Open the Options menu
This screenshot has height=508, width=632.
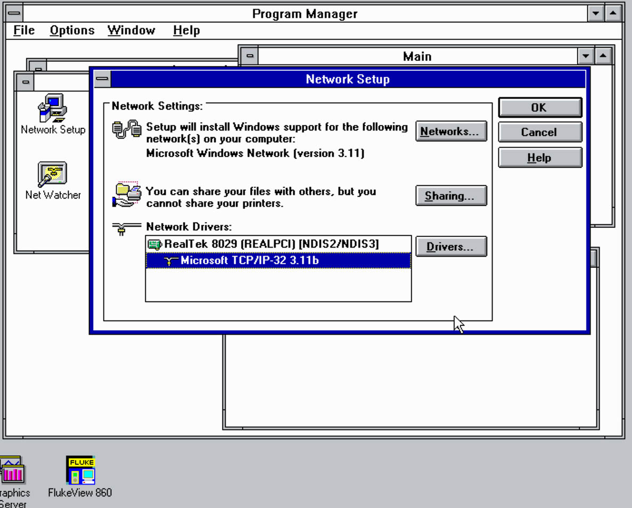[x=72, y=30]
